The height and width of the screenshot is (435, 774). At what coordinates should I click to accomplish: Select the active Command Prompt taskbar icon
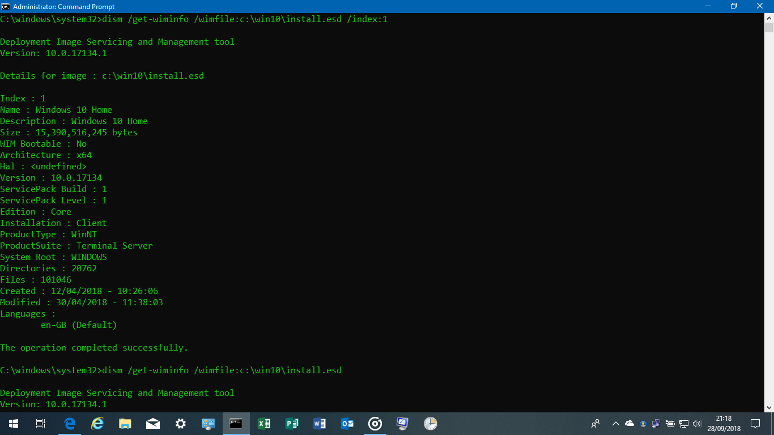[x=236, y=424]
